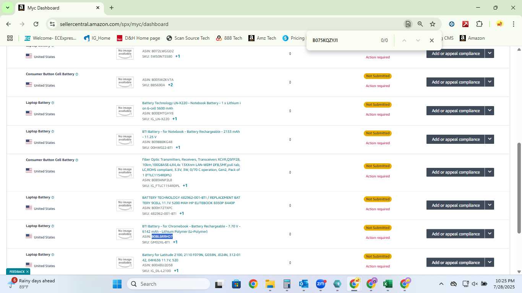Image resolution: width=522 pixels, height=293 pixels.
Task: Switch to the Myc Dashboard tab
Action: [x=60, y=8]
